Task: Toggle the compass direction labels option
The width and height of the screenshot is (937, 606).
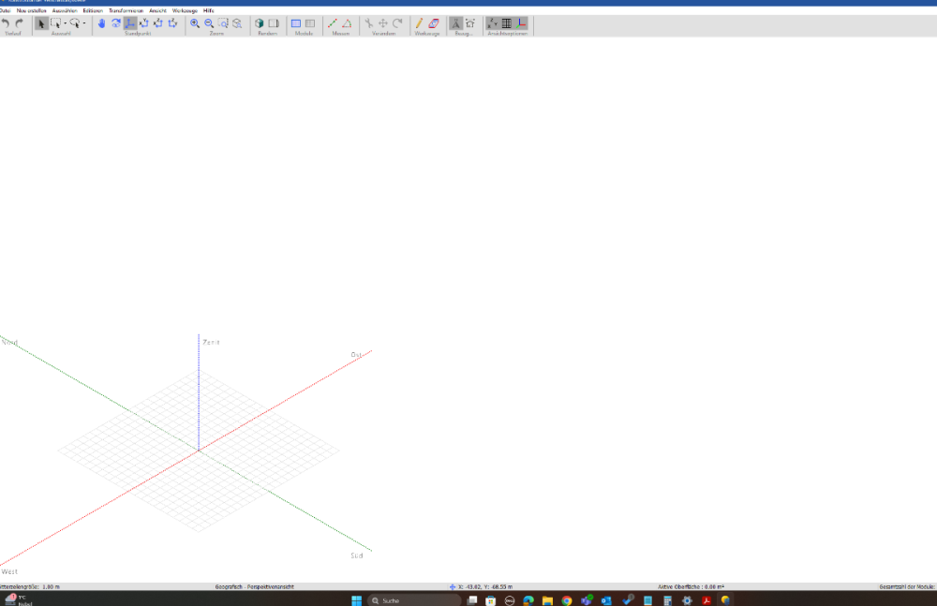Action: 493,22
